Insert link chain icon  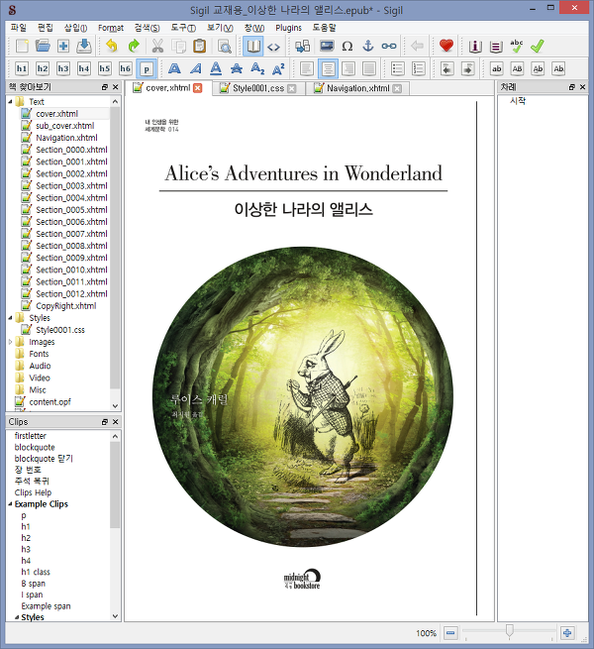[389, 46]
